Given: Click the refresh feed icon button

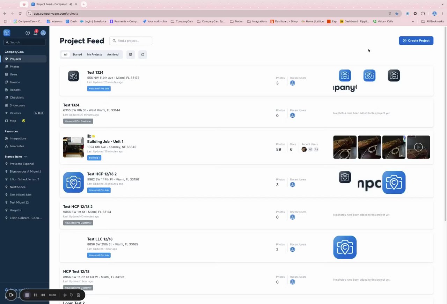Looking at the screenshot, I should click(x=142, y=54).
